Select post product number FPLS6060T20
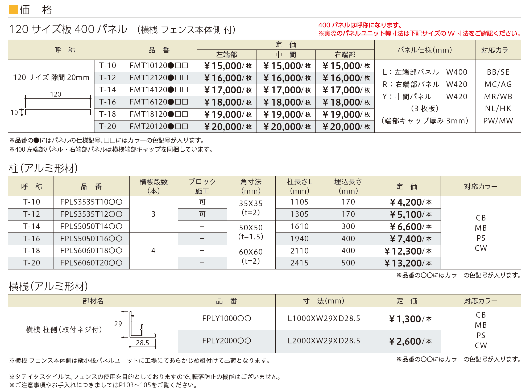The image size is (530, 391). [91, 263]
